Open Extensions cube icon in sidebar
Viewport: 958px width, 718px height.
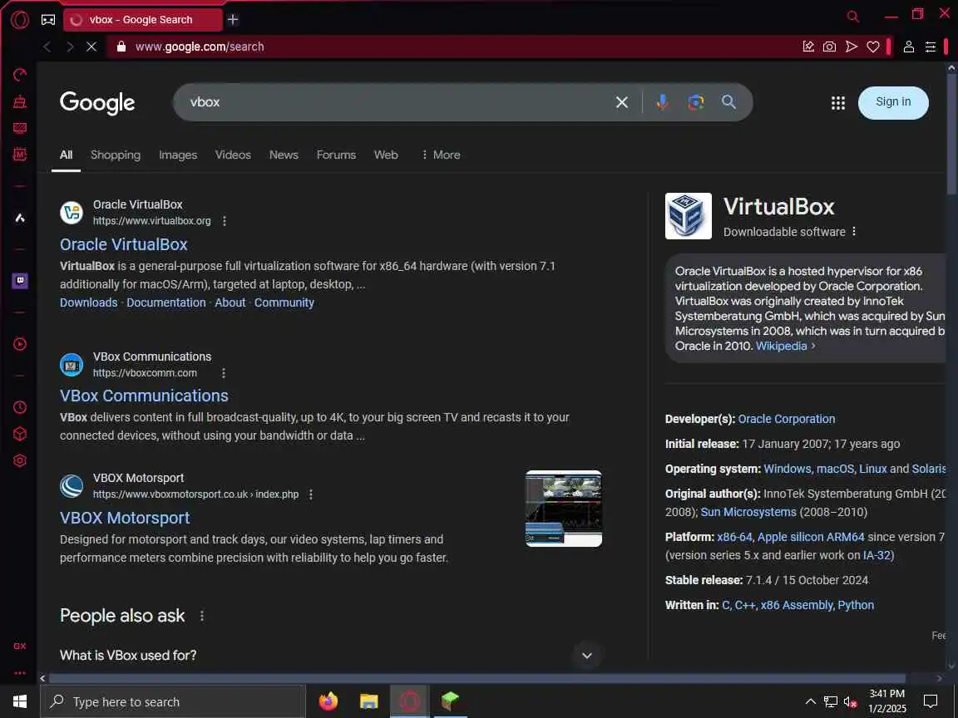click(x=20, y=434)
